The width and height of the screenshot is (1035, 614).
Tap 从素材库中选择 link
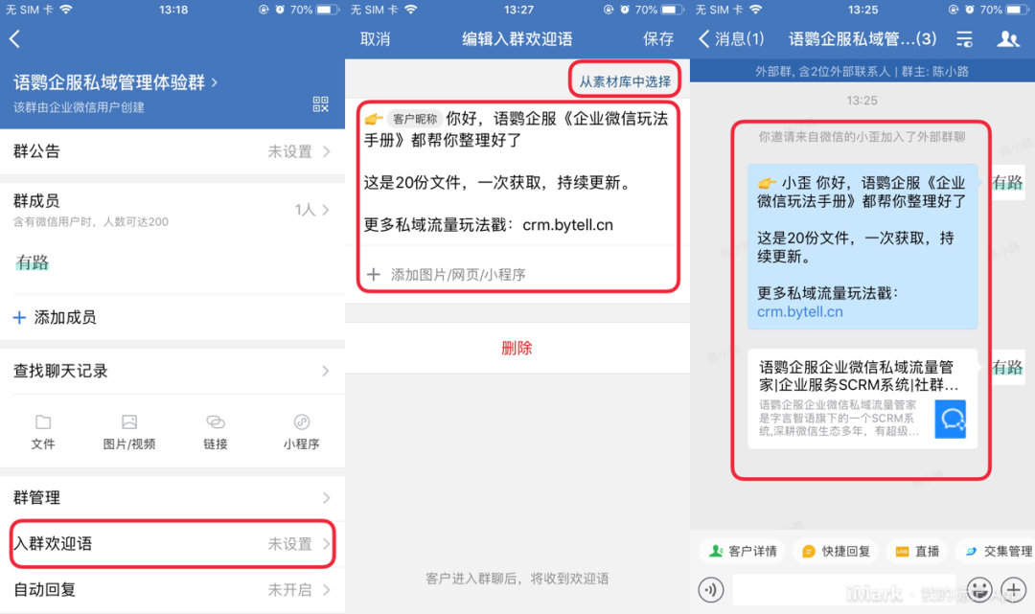coord(625,81)
